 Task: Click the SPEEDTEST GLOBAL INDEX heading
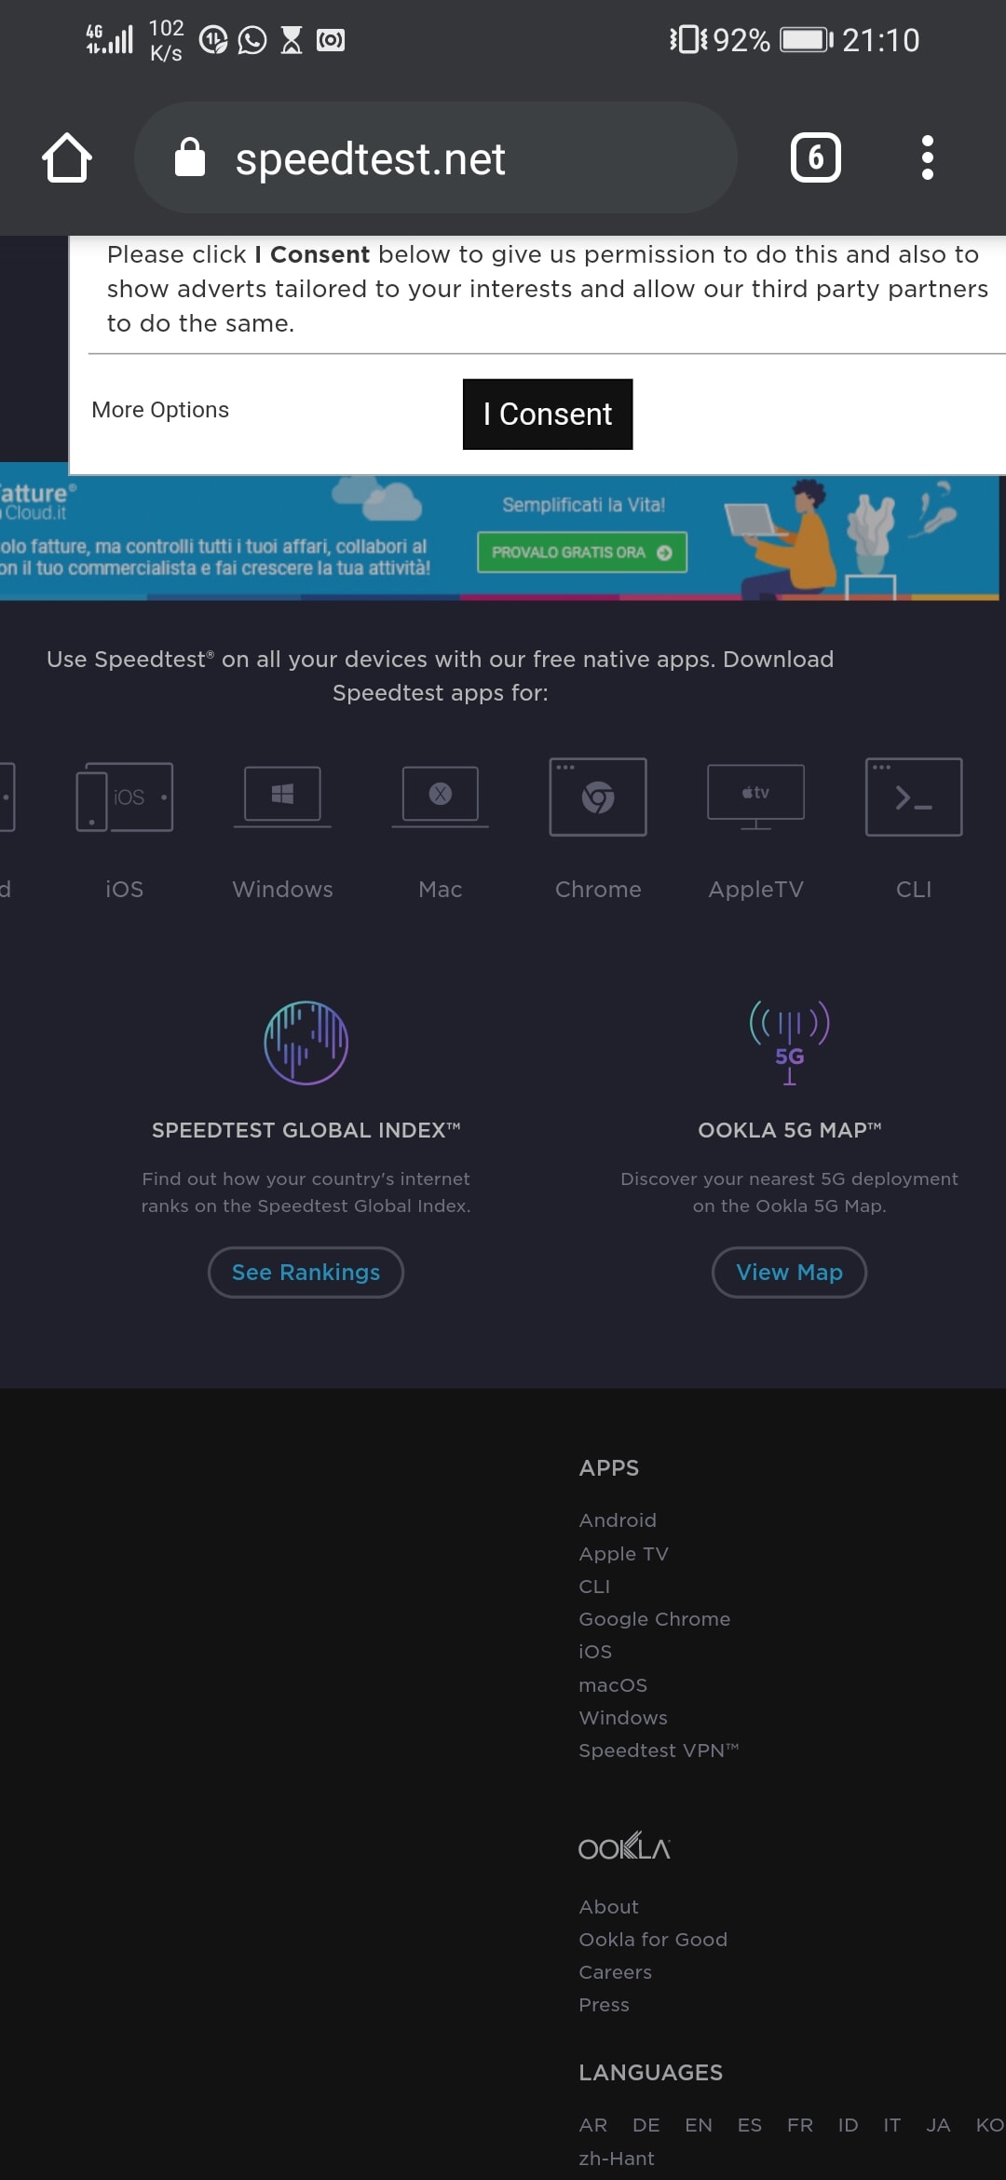tap(306, 1130)
